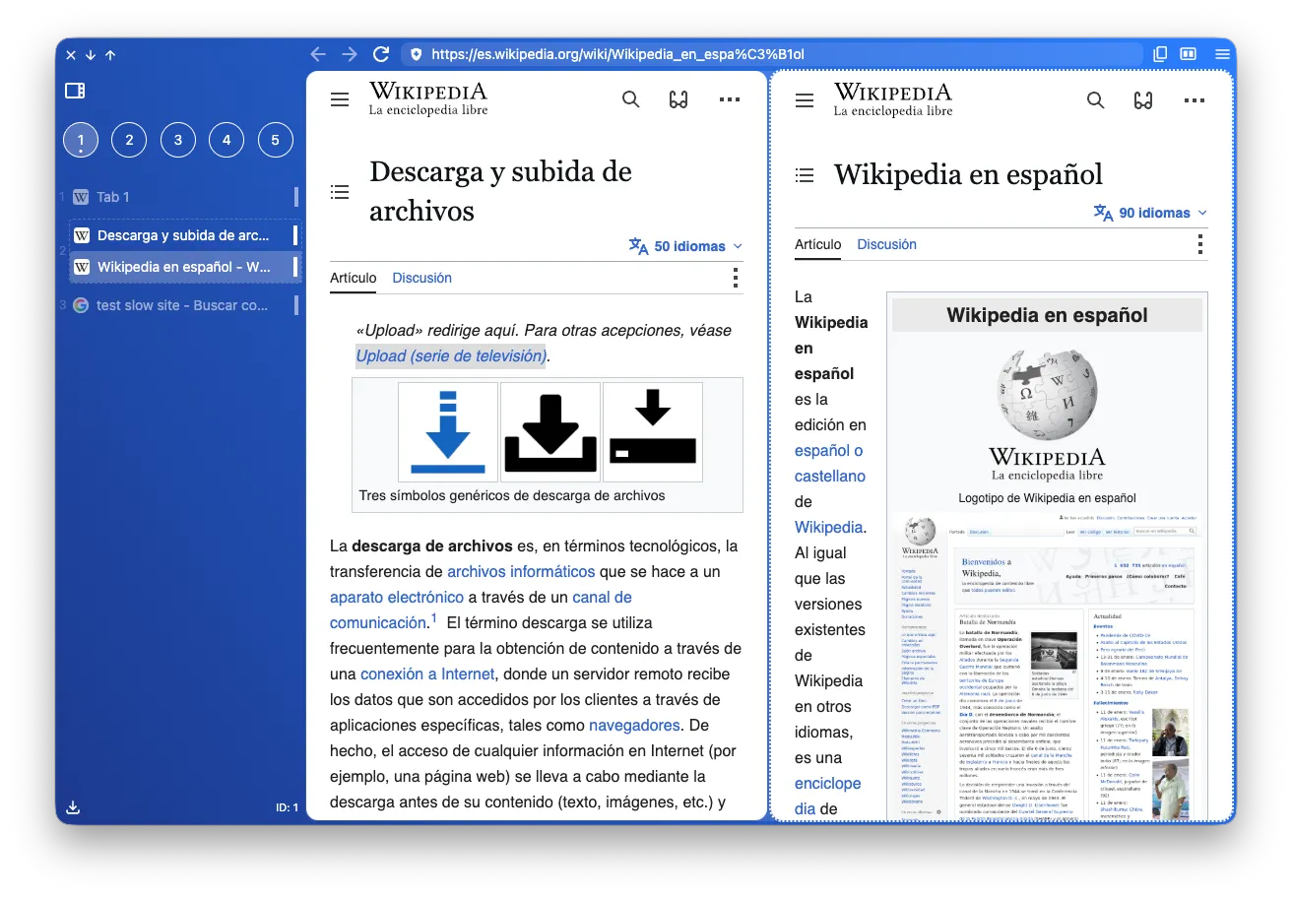Open the black tray download symbol image
The height and width of the screenshot is (898, 1292).
pos(550,432)
